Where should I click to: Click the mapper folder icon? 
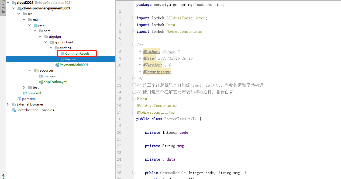41,76
